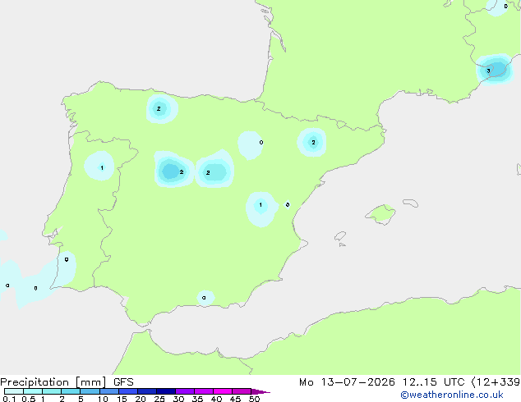Select the 35–40 mm legend swatch
The width and height of the screenshot is (521, 402).
pos(204,391)
